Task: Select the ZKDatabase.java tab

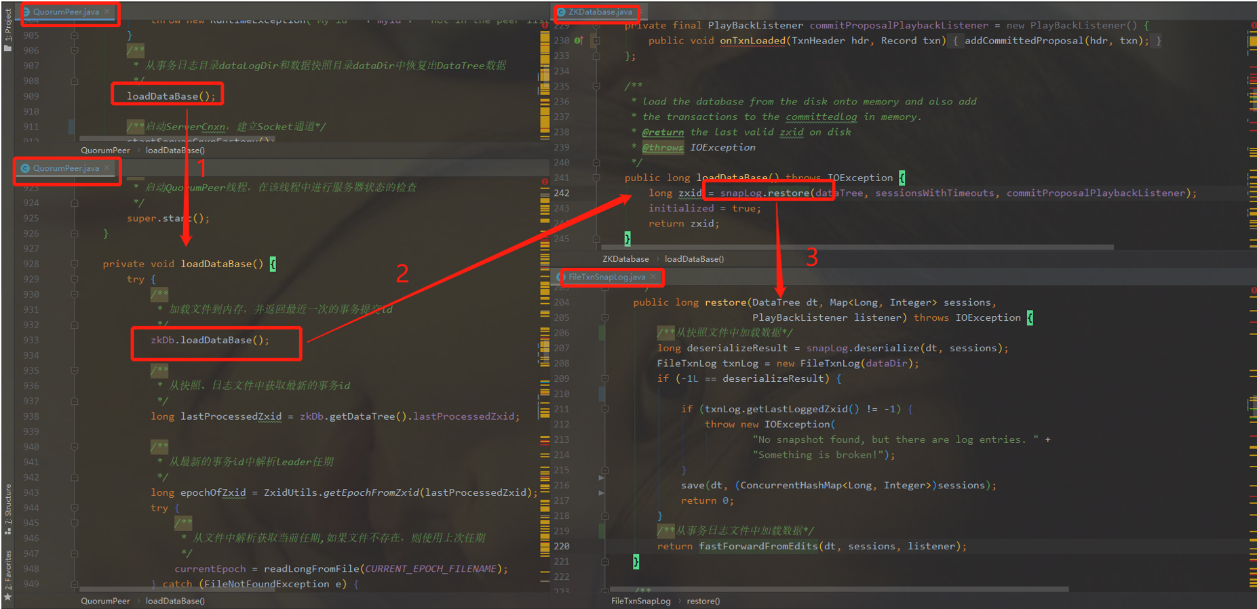Action: [x=600, y=12]
